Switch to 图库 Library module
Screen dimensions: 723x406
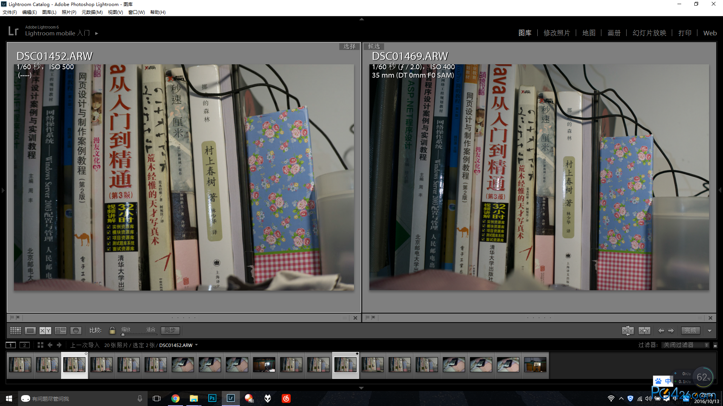[525, 33]
